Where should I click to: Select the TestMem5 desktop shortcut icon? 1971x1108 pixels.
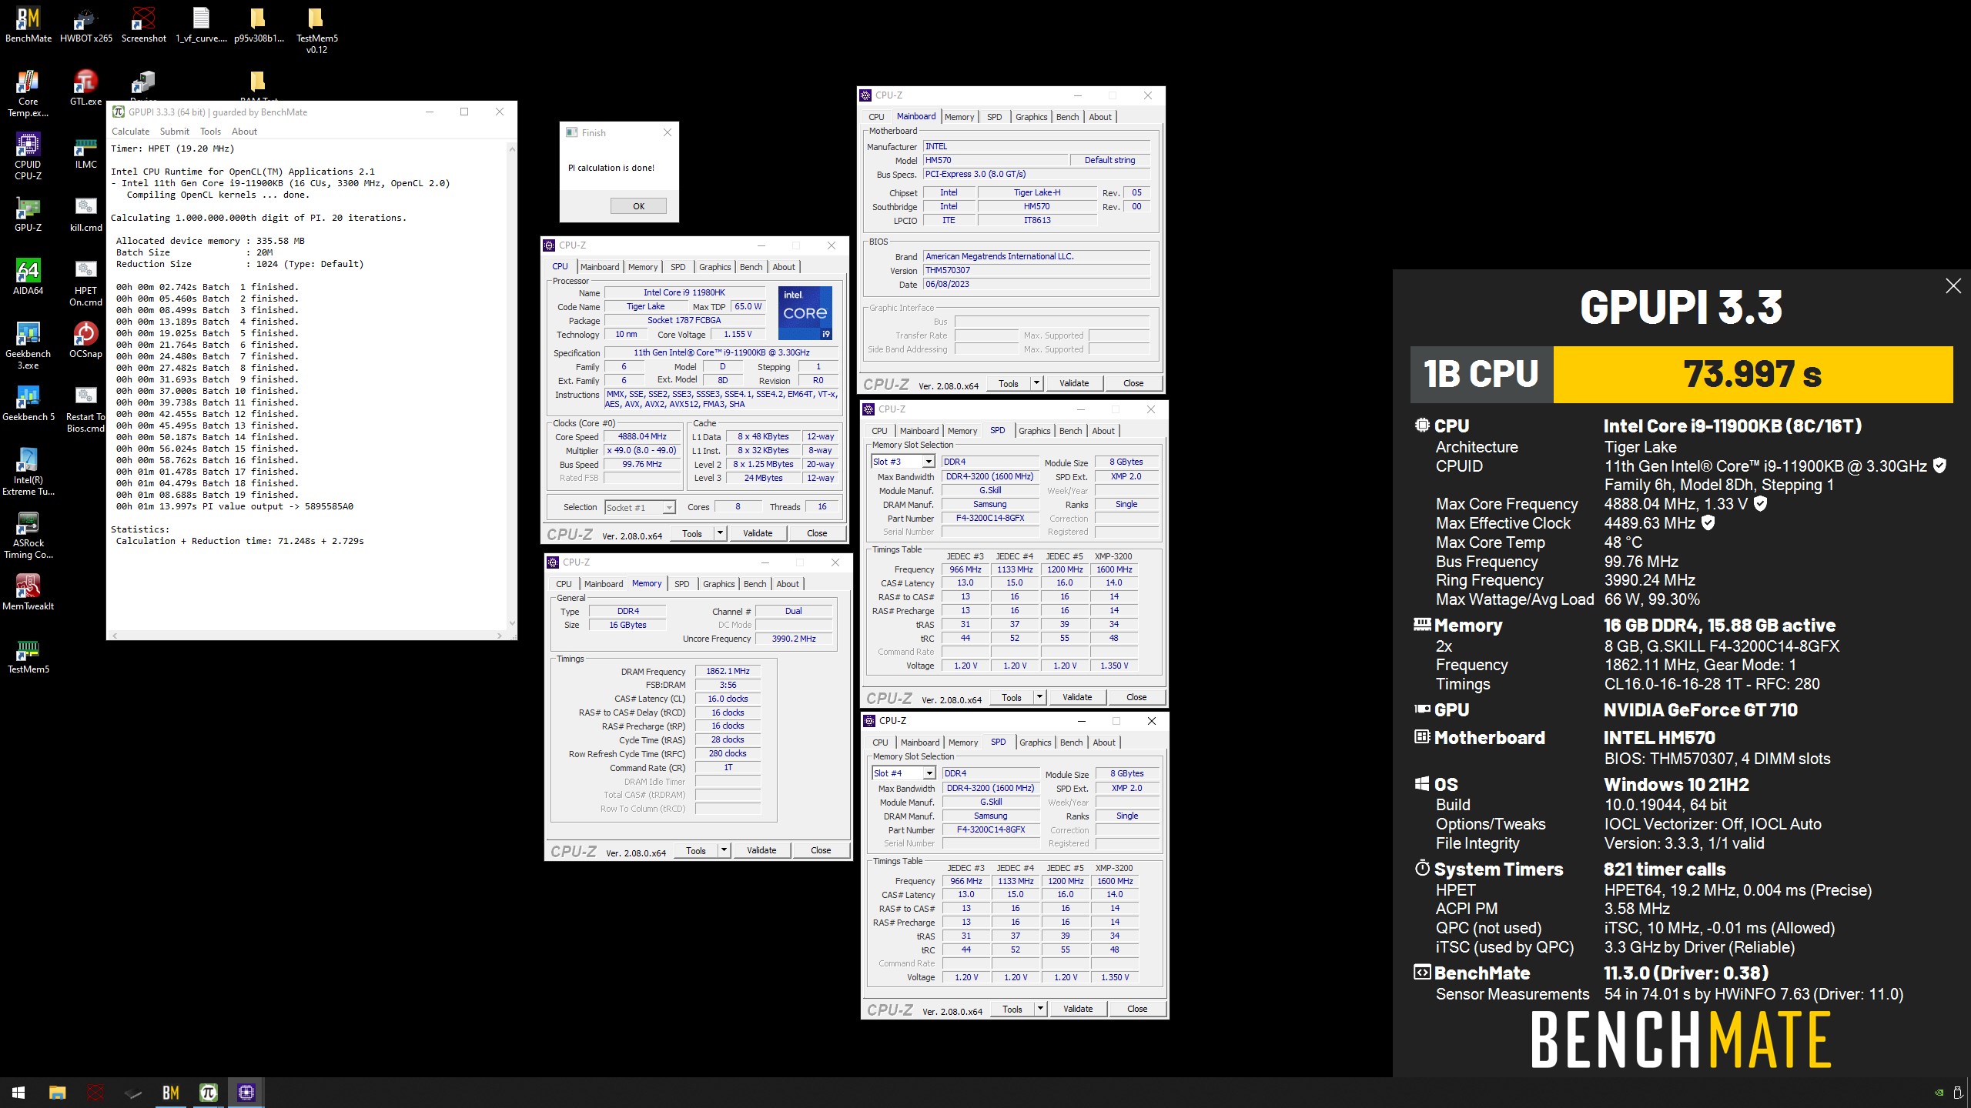pyautogui.click(x=28, y=656)
